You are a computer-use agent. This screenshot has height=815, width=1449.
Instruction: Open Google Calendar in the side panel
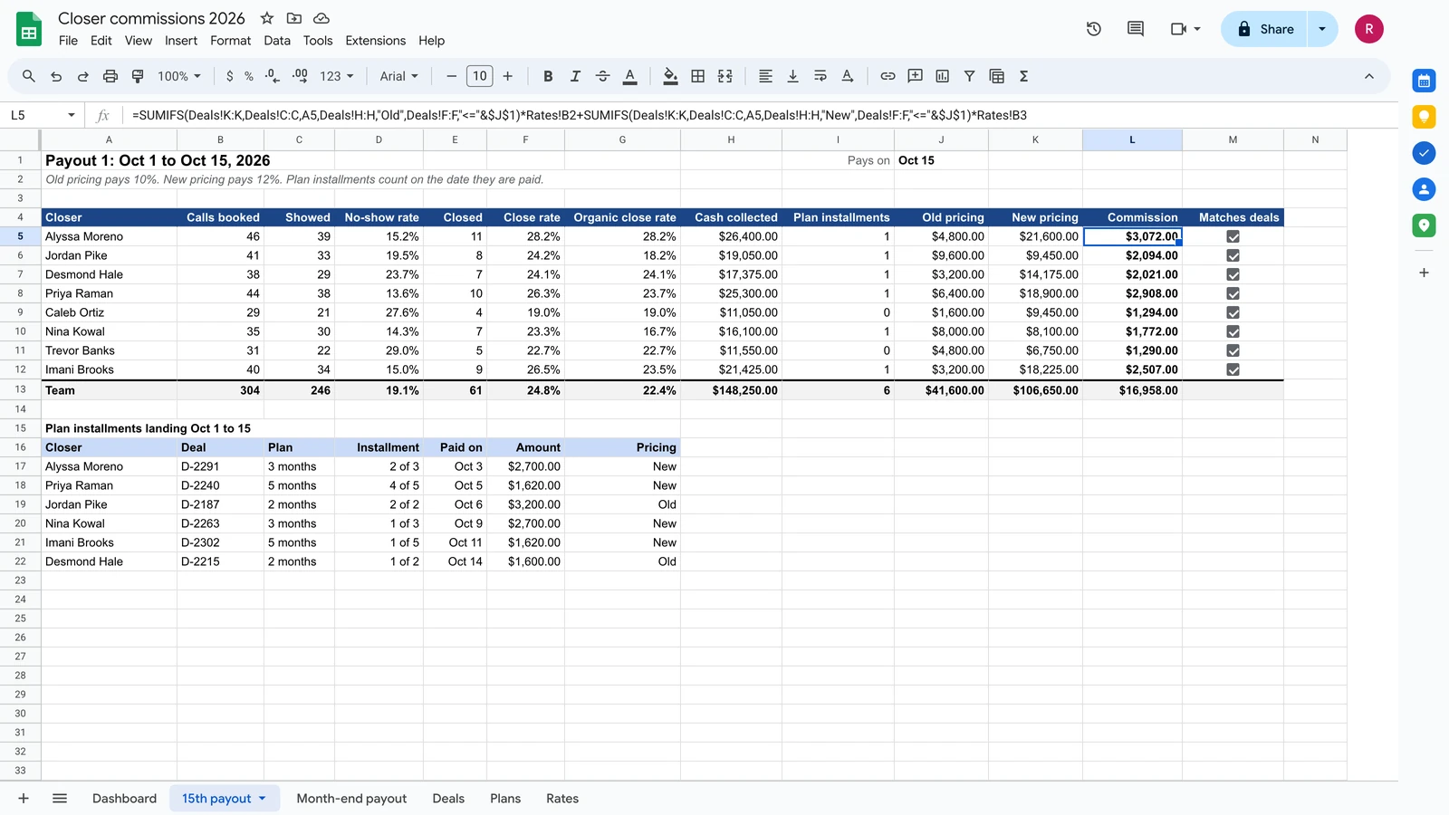(1424, 81)
